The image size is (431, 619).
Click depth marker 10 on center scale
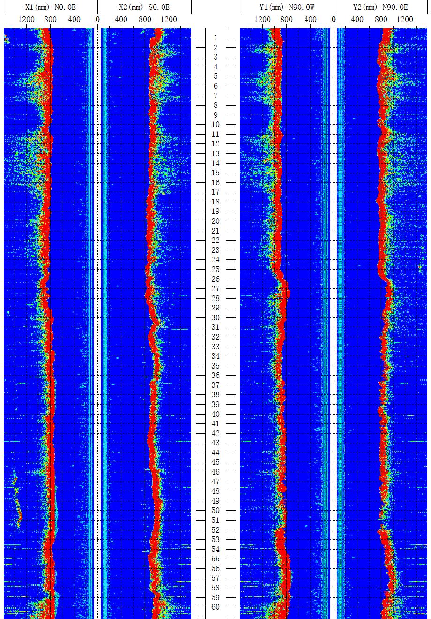(x=215, y=125)
